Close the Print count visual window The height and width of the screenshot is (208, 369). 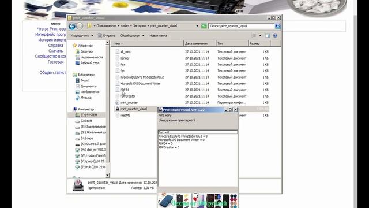(235, 110)
